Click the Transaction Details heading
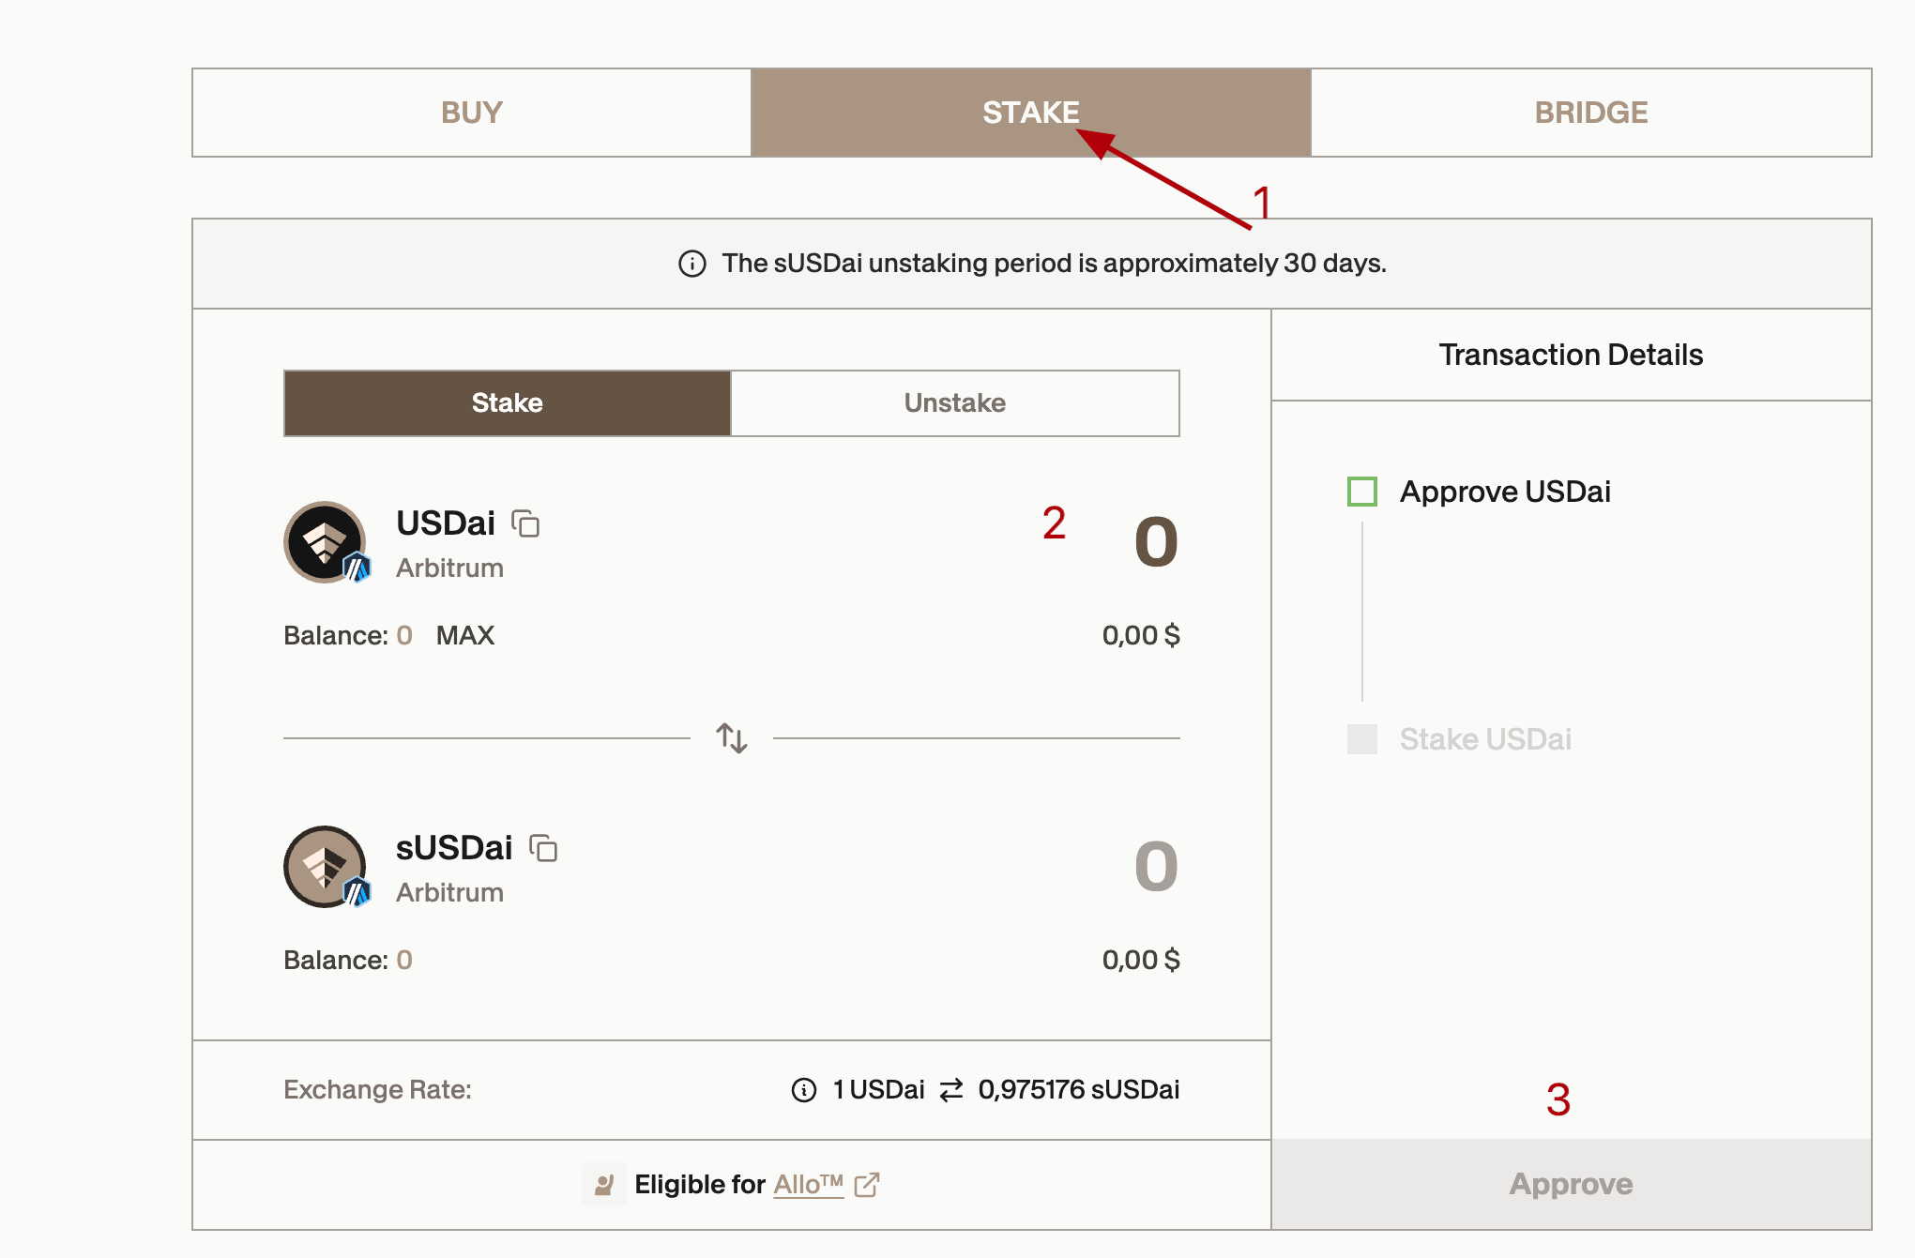The height and width of the screenshot is (1258, 1915). (1572, 356)
